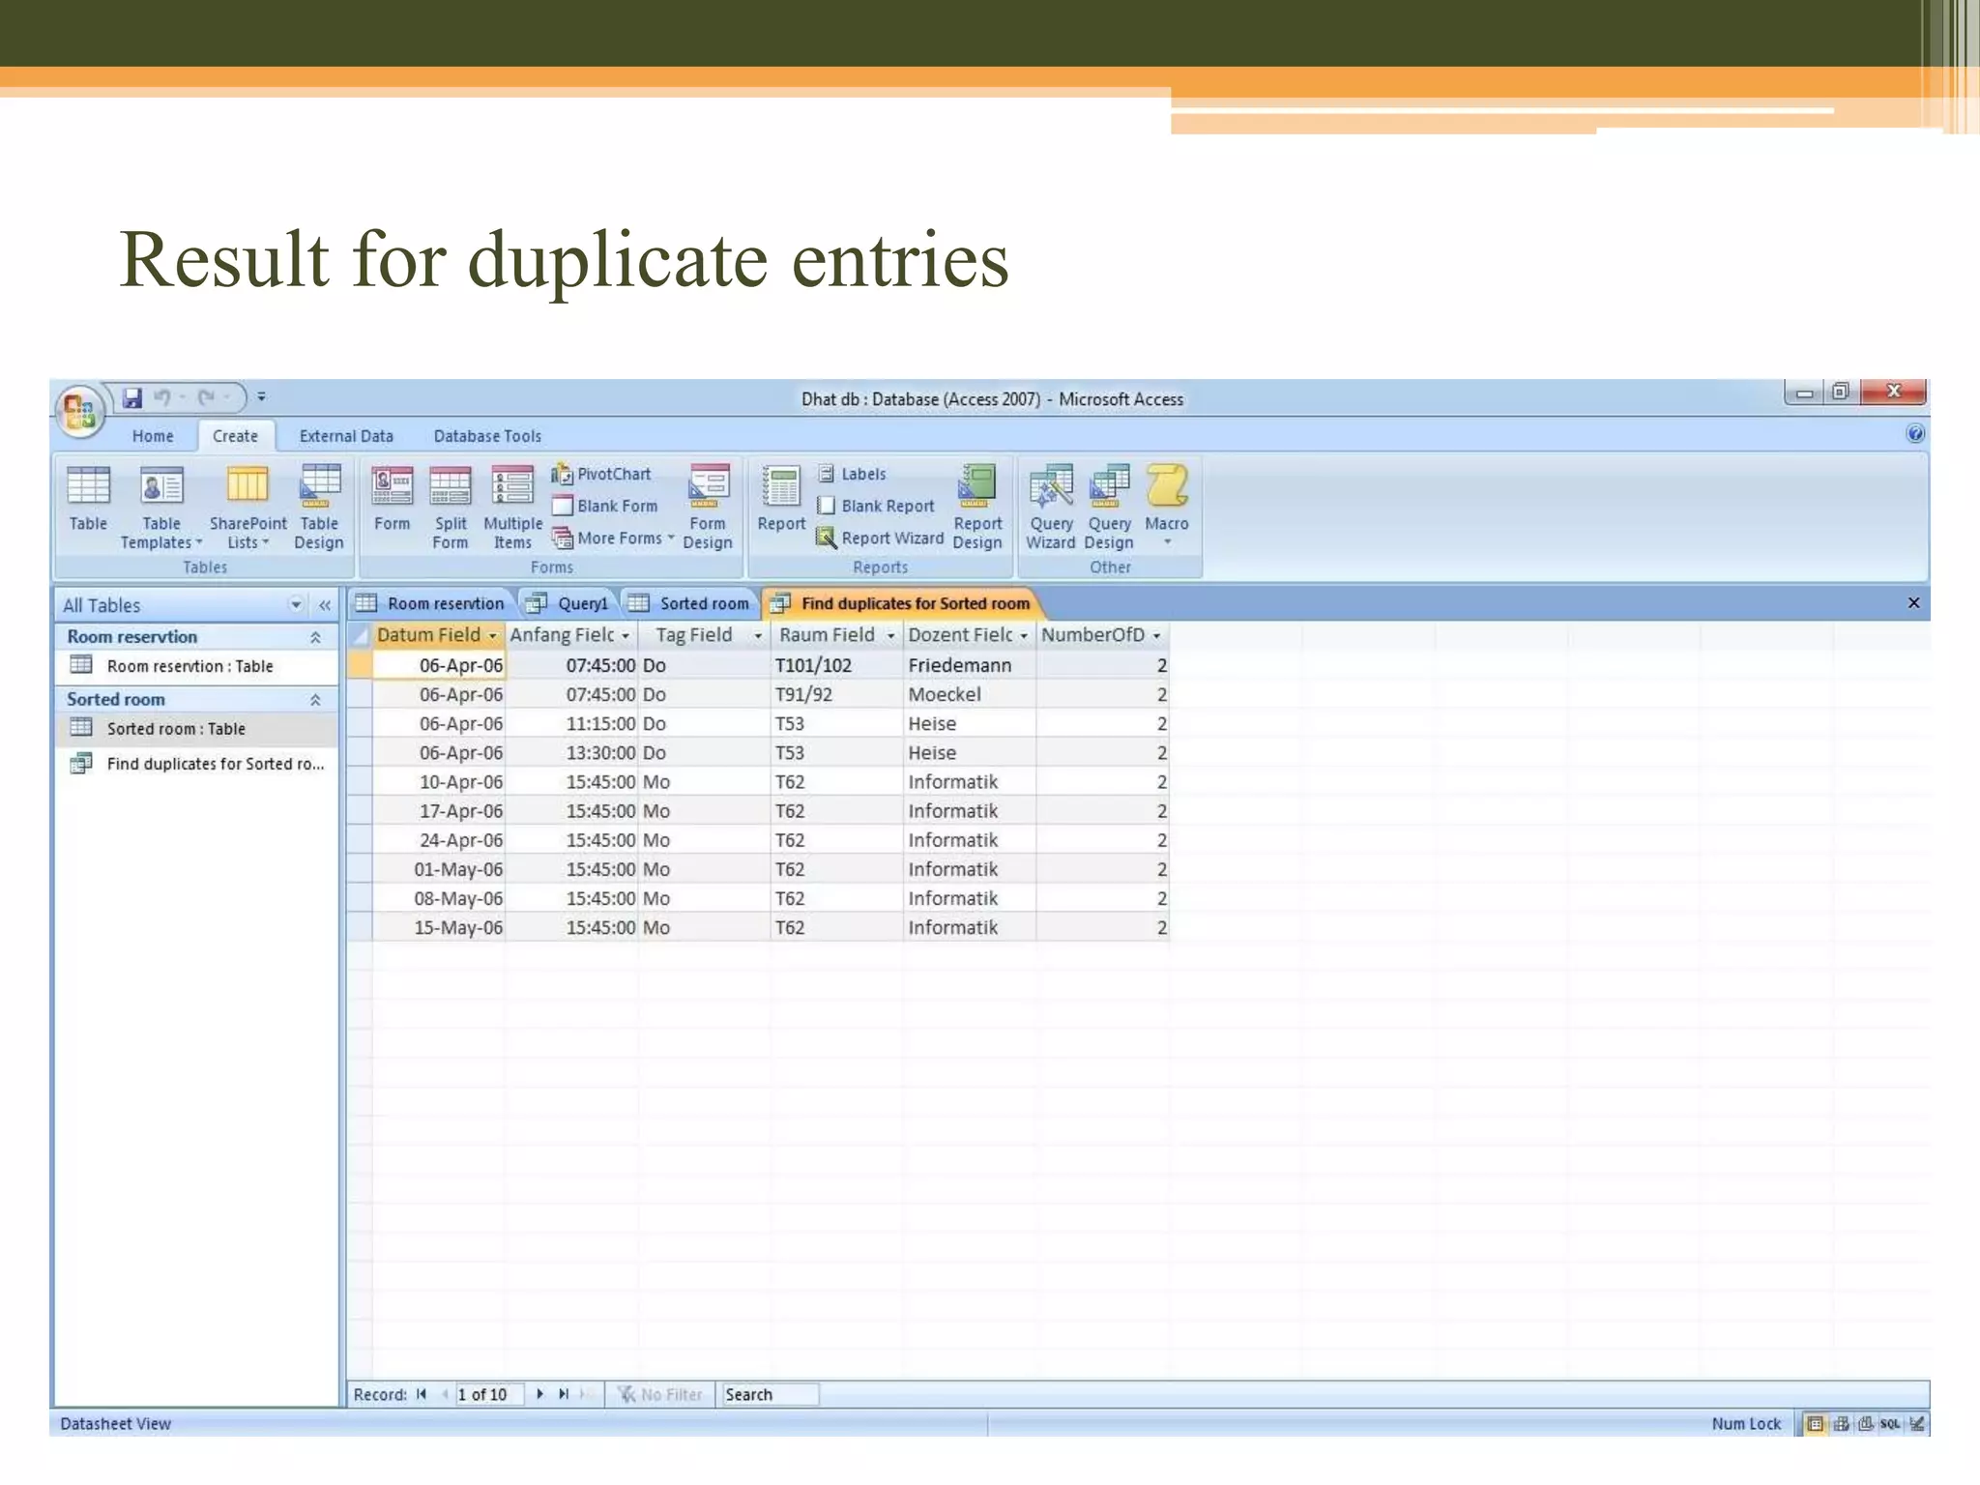This screenshot has width=1980, height=1485.
Task: Open Customize Quick Access Toolbar dropdown
Action: click(x=261, y=396)
